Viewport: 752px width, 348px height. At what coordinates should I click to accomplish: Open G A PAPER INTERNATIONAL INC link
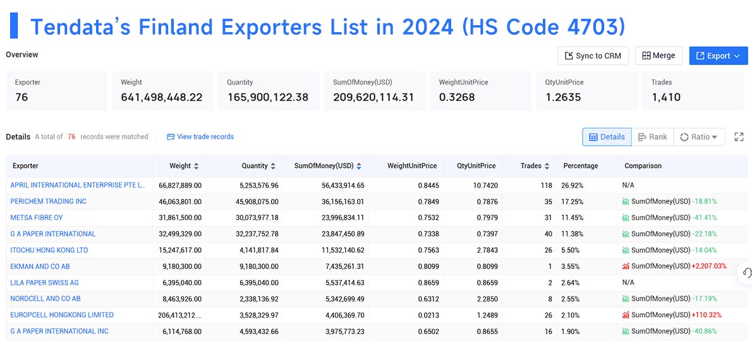(x=59, y=331)
